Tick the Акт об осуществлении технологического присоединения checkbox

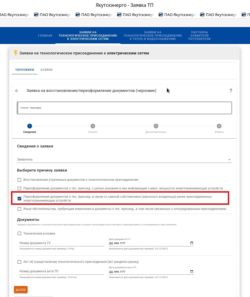pyautogui.click(x=20, y=262)
